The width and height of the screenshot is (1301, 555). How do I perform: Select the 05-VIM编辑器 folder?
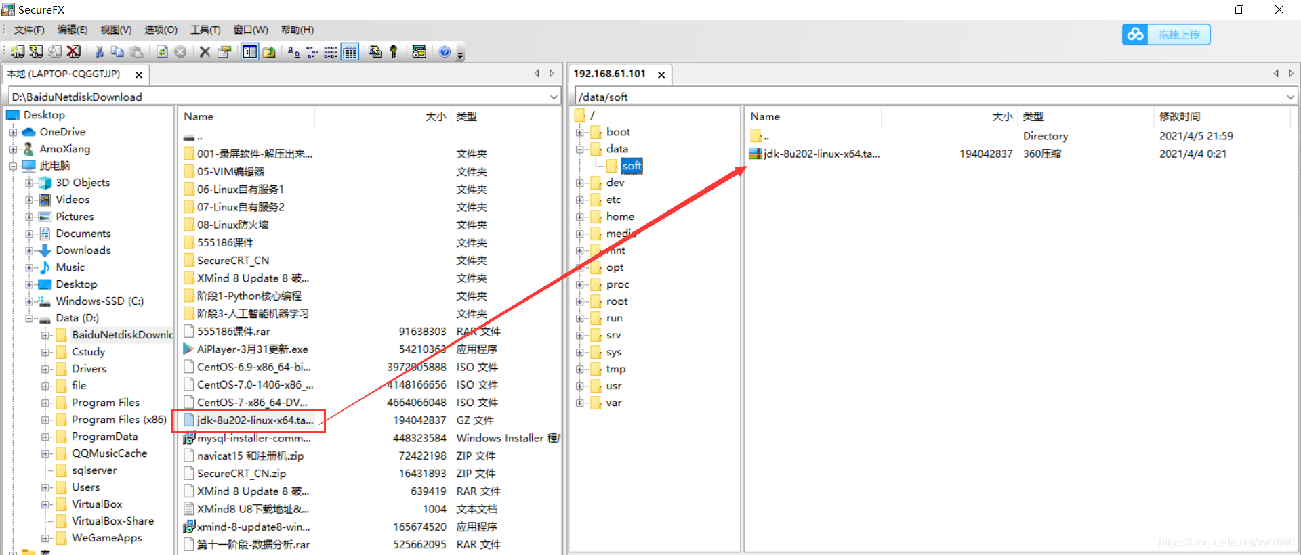click(x=224, y=171)
